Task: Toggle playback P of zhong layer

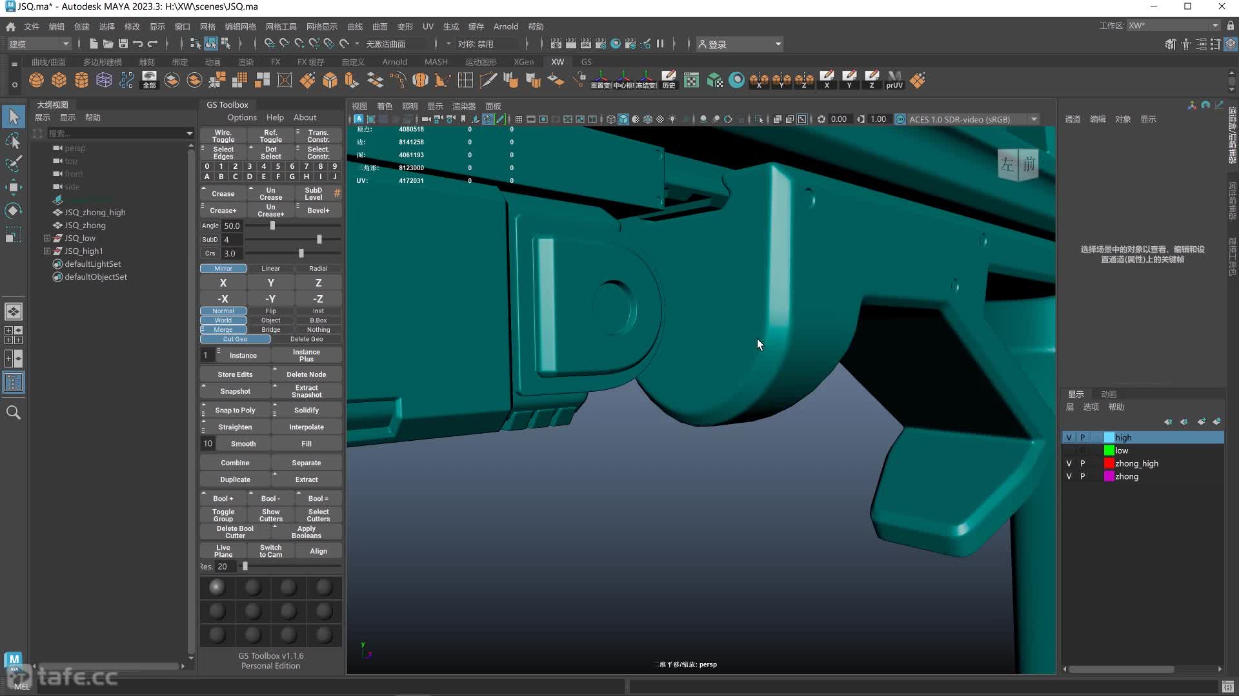Action: point(1082,476)
